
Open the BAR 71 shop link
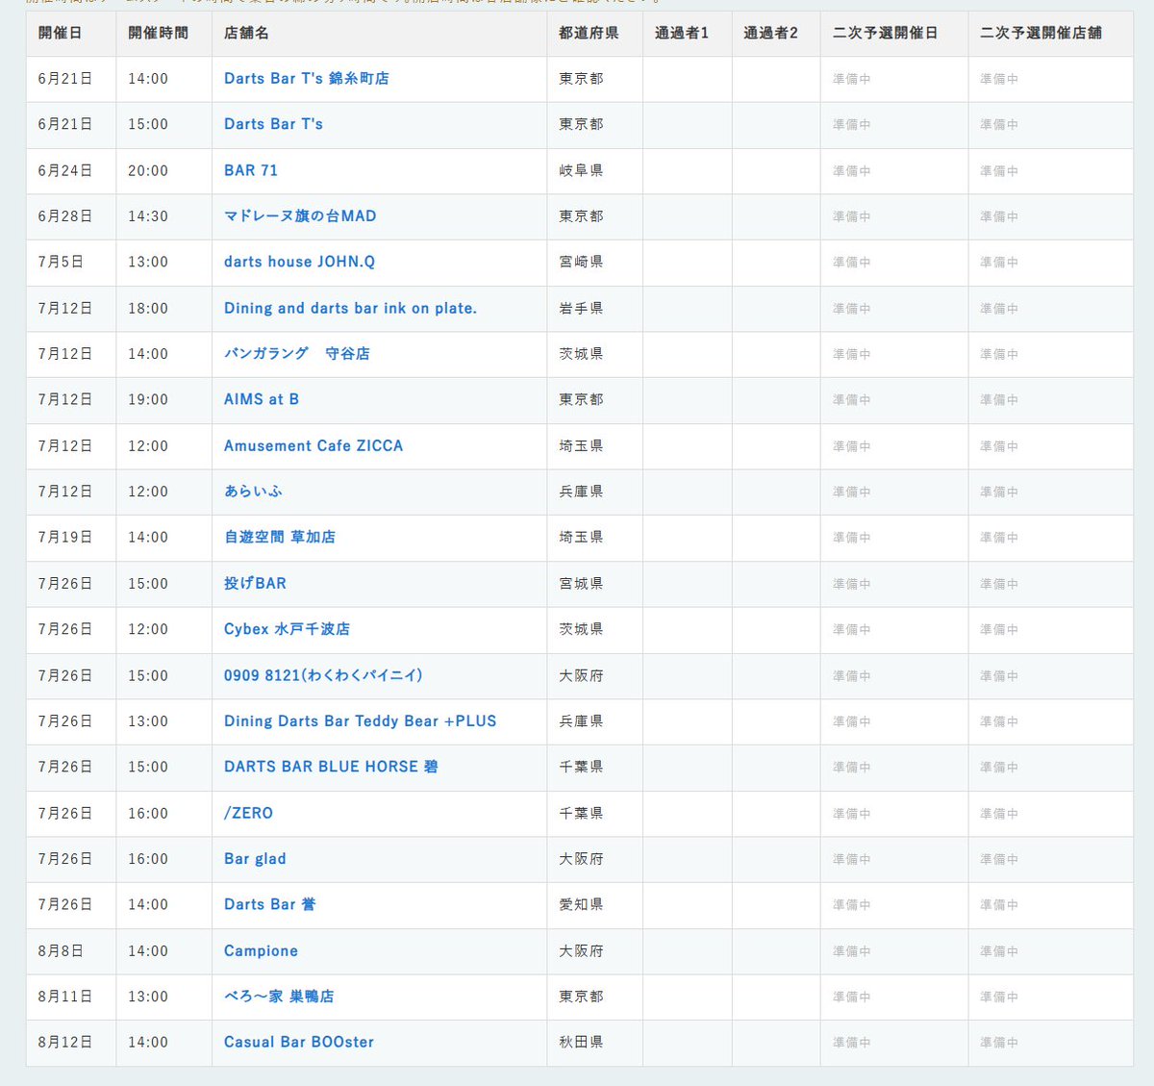251,170
